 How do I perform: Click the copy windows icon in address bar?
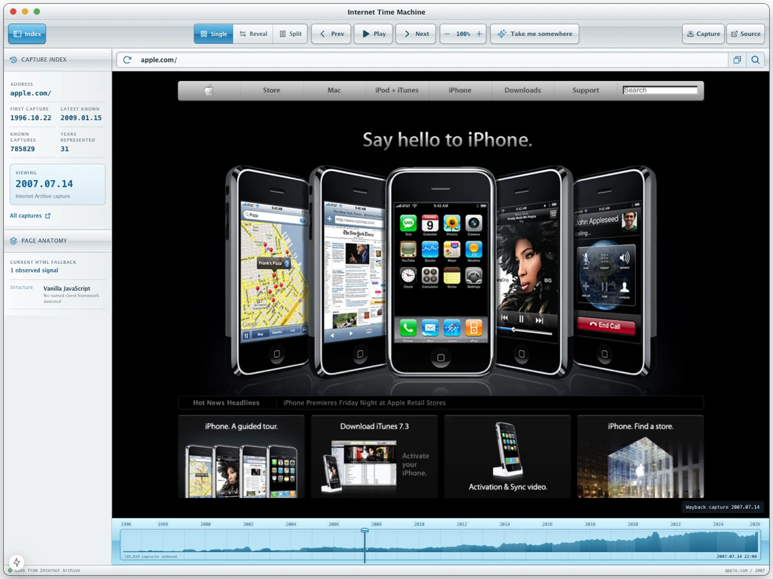pos(737,60)
